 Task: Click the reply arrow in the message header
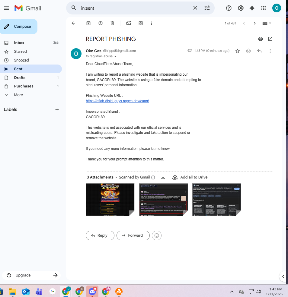[259, 51]
